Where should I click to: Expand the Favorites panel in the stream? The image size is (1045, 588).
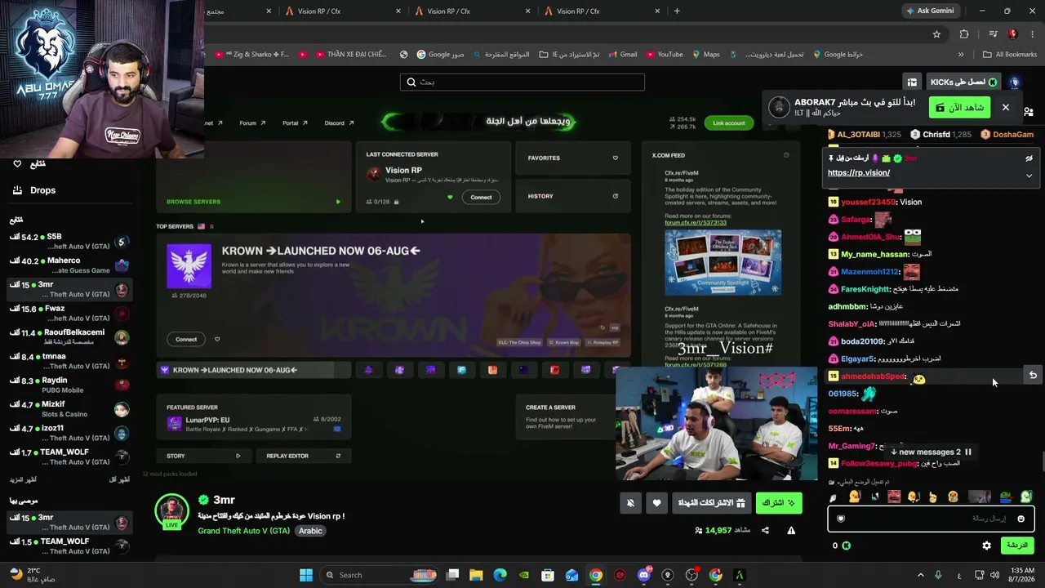[x=572, y=158]
